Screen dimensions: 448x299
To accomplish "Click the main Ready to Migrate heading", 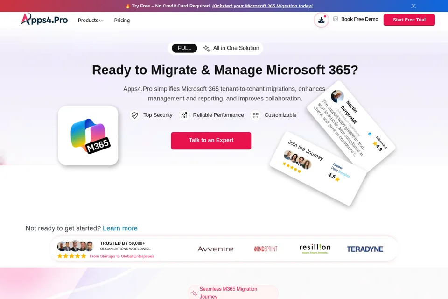I will point(225,70).
